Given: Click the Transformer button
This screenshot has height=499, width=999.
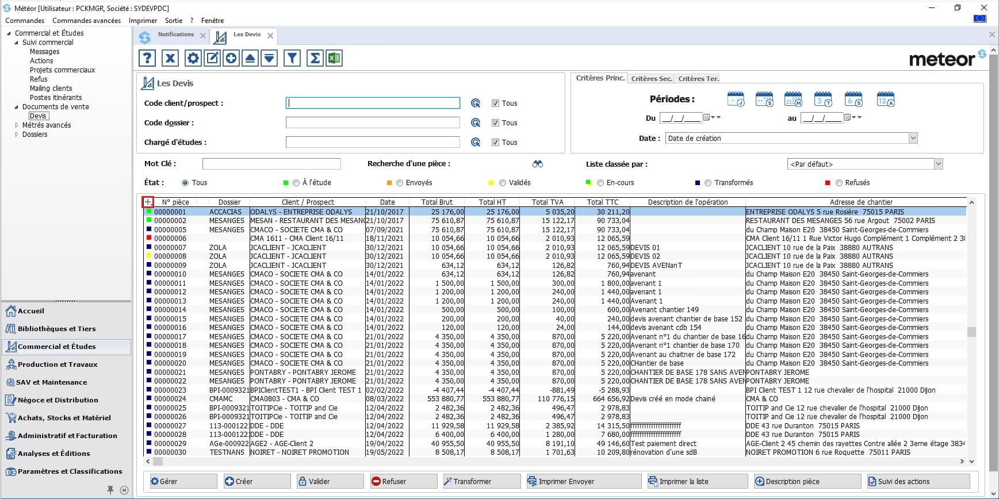Looking at the screenshot, I should coord(481,481).
